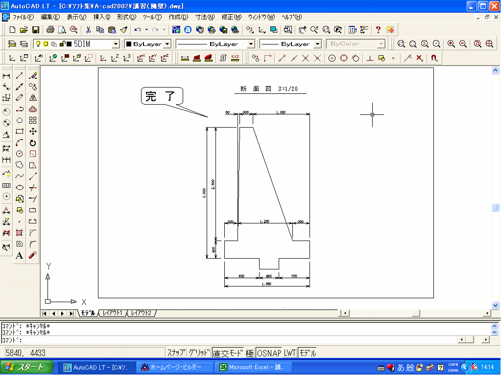
Task: Open the 修正(M) menu
Action: (232, 17)
